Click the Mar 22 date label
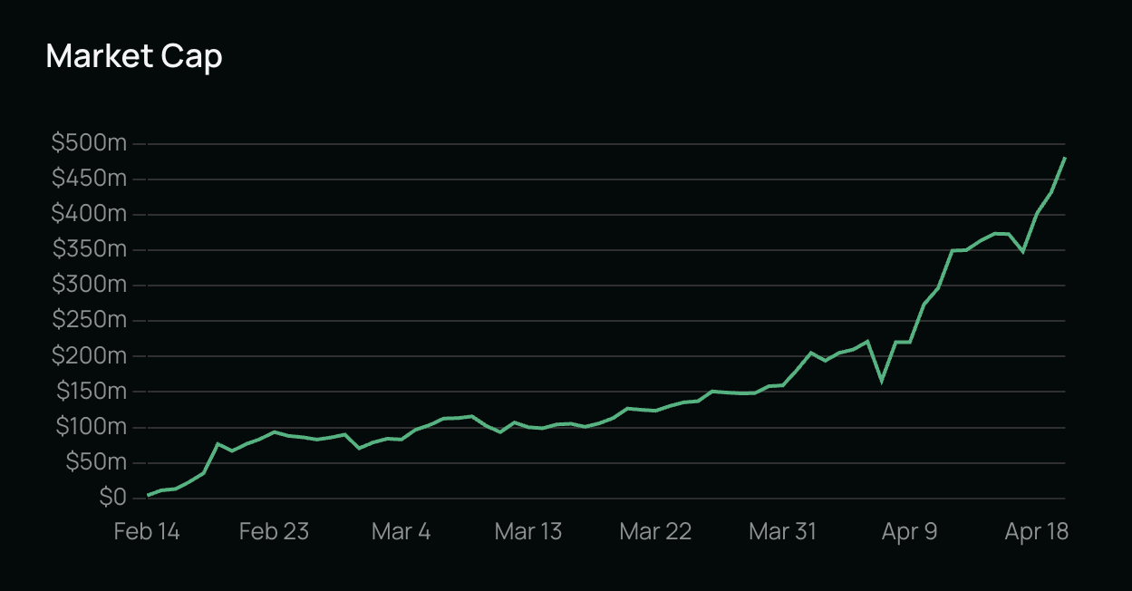The width and height of the screenshot is (1132, 591). click(655, 531)
